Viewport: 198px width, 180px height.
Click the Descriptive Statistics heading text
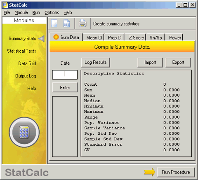[x=114, y=74]
